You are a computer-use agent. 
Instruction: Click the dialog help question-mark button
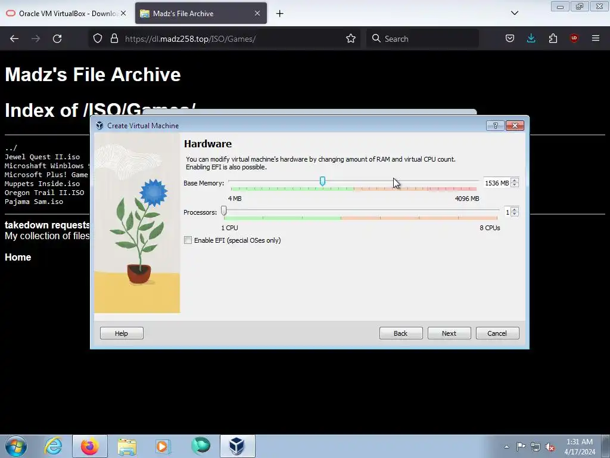pyautogui.click(x=495, y=125)
